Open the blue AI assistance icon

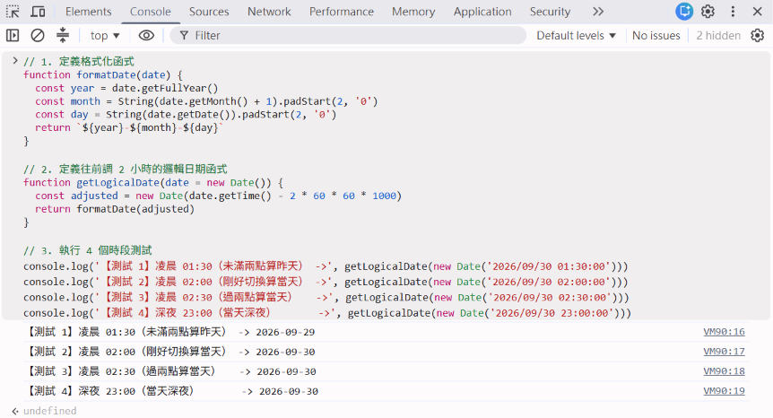(684, 12)
